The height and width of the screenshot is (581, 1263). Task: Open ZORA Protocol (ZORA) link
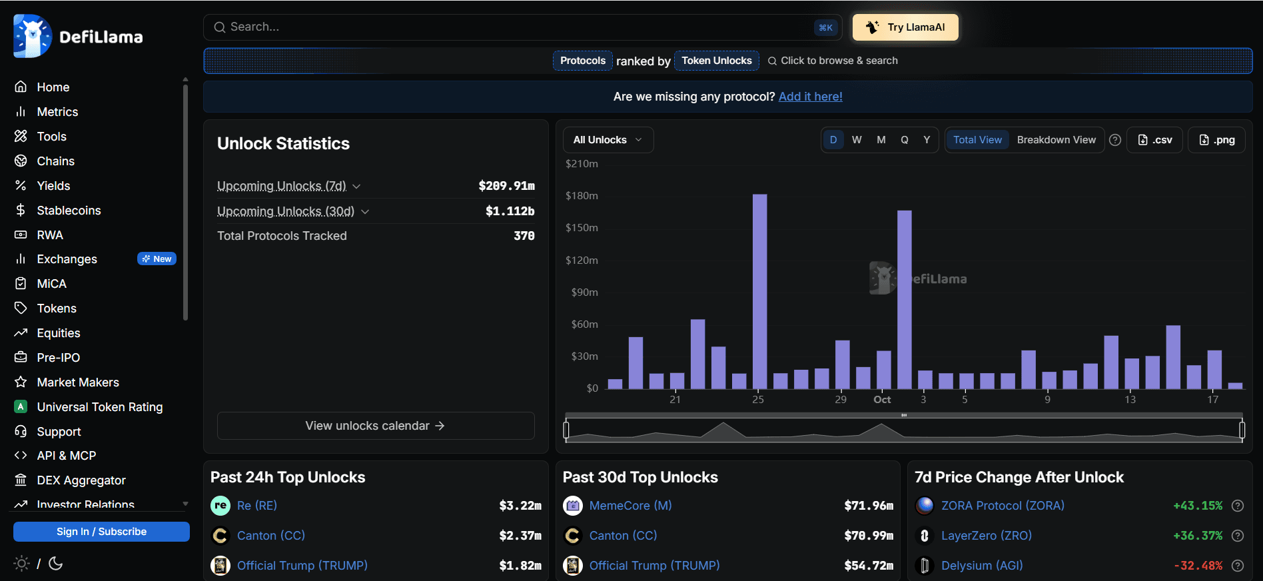coord(1003,506)
